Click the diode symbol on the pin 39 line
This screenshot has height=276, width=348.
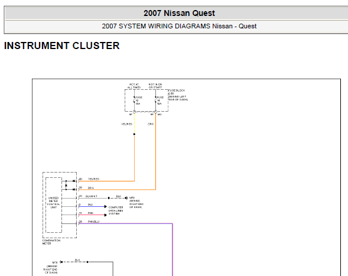[x=74, y=190]
